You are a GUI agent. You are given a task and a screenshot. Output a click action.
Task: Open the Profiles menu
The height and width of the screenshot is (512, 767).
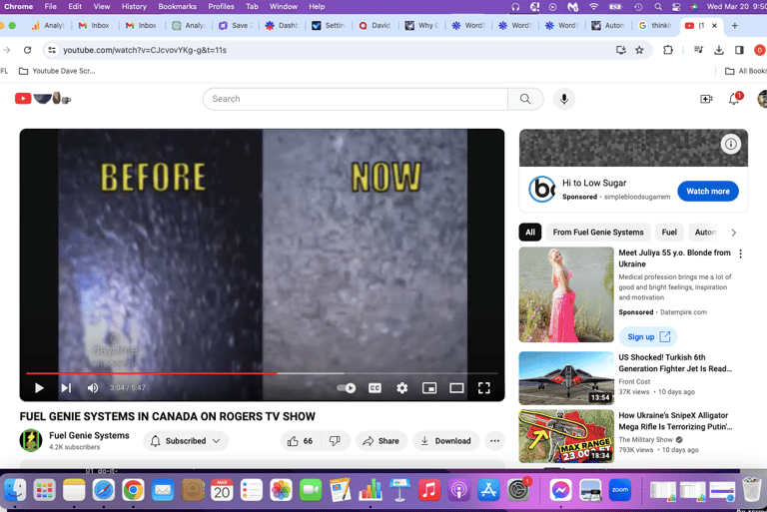coord(221,6)
